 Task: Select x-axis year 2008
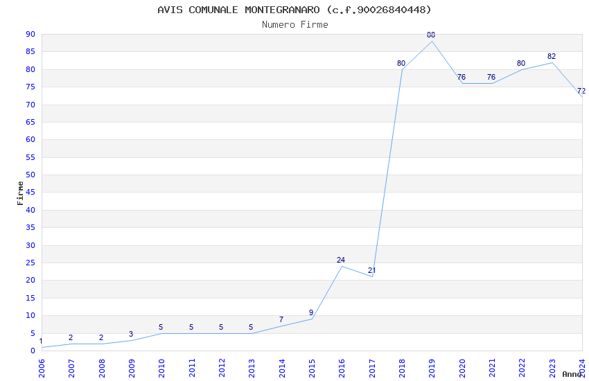[101, 369]
